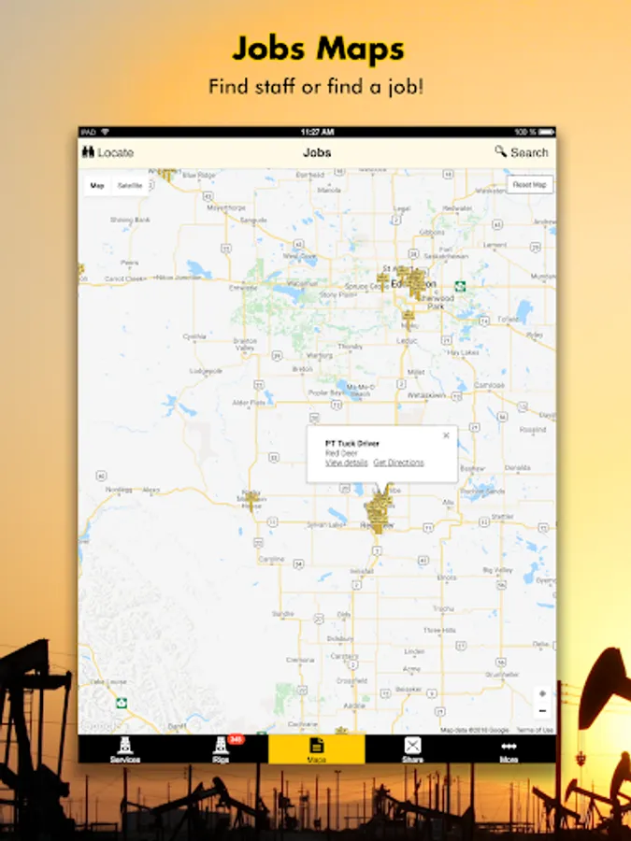This screenshot has width=631, height=841.
Task: Select the Map view option
Action: (x=97, y=186)
